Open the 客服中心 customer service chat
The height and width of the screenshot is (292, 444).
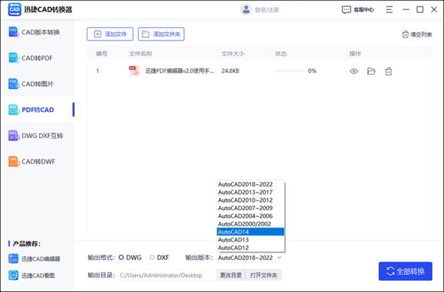tap(358, 10)
